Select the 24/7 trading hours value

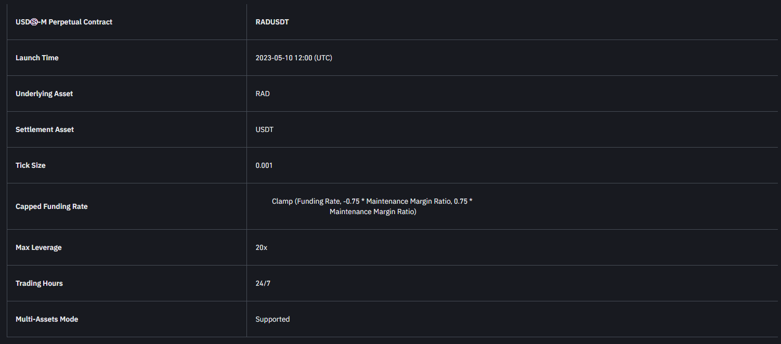(x=263, y=283)
